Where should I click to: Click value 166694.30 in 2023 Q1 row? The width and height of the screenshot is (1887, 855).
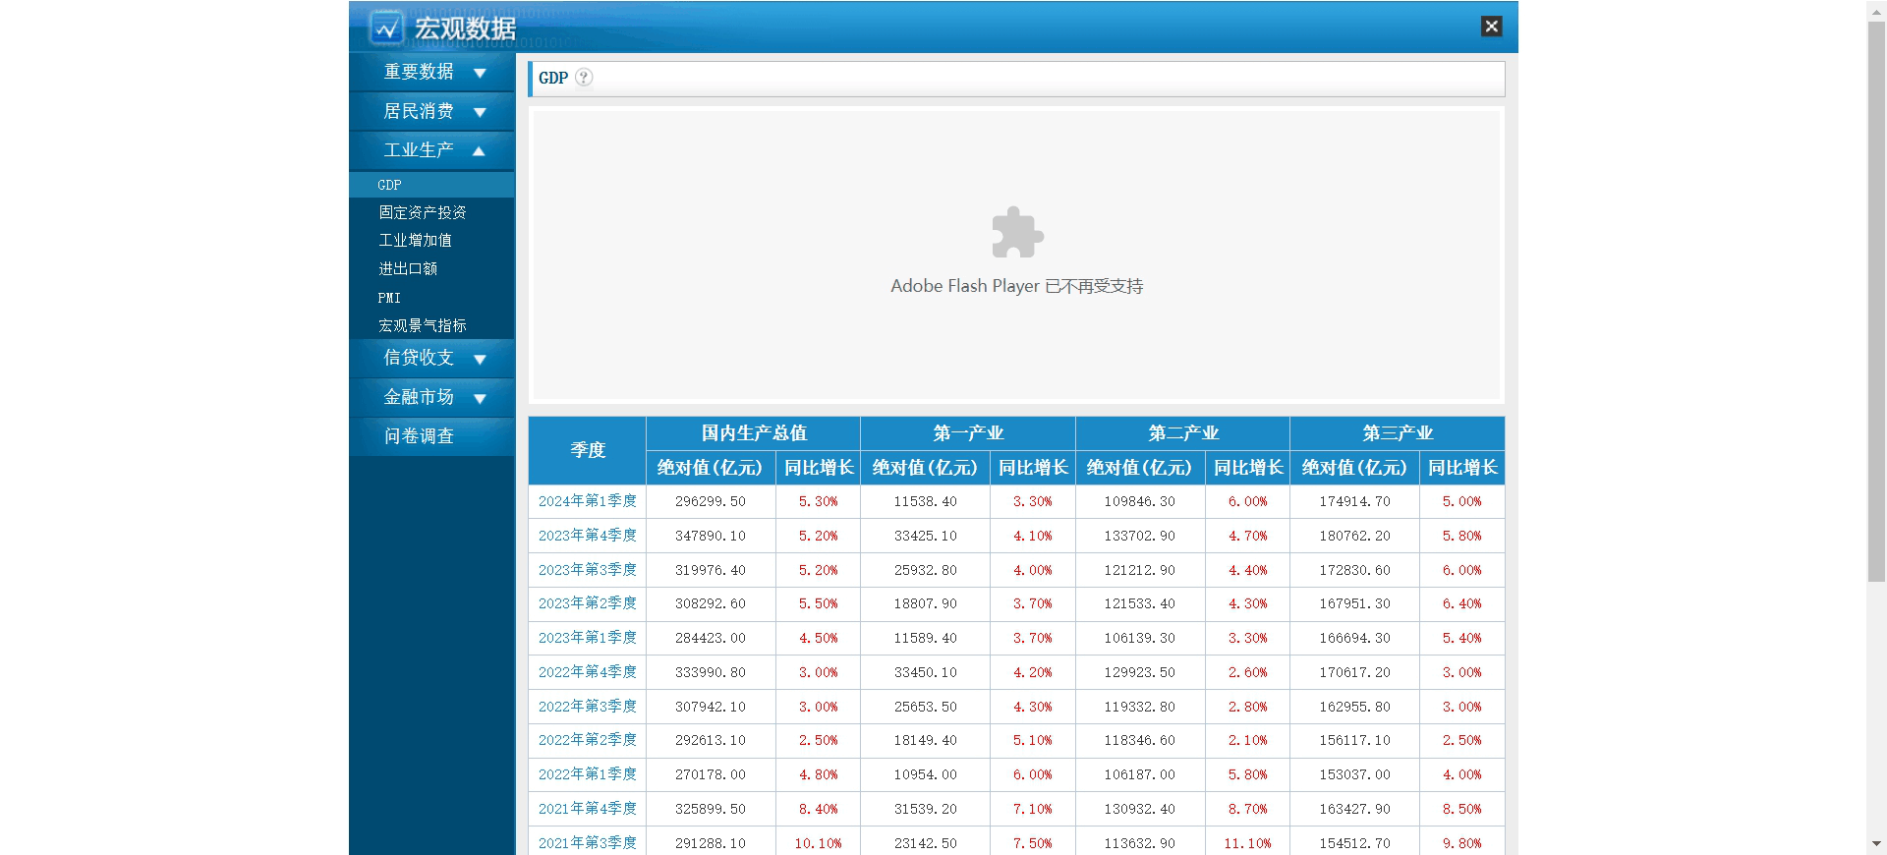(x=1355, y=638)
